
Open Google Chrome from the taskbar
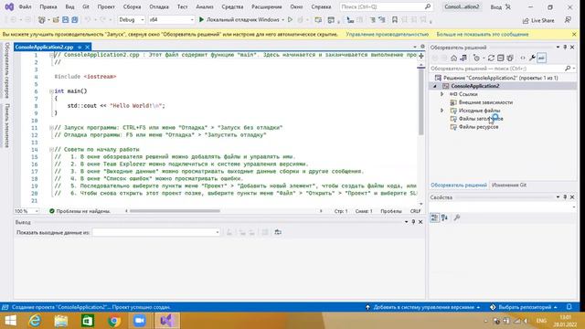114,321
